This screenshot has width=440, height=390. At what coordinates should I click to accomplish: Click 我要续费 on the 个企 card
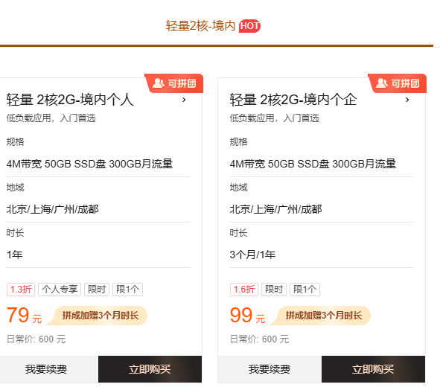(270, 369)
